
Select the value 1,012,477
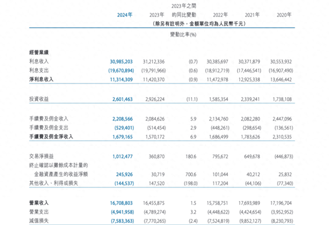[122, 157]
